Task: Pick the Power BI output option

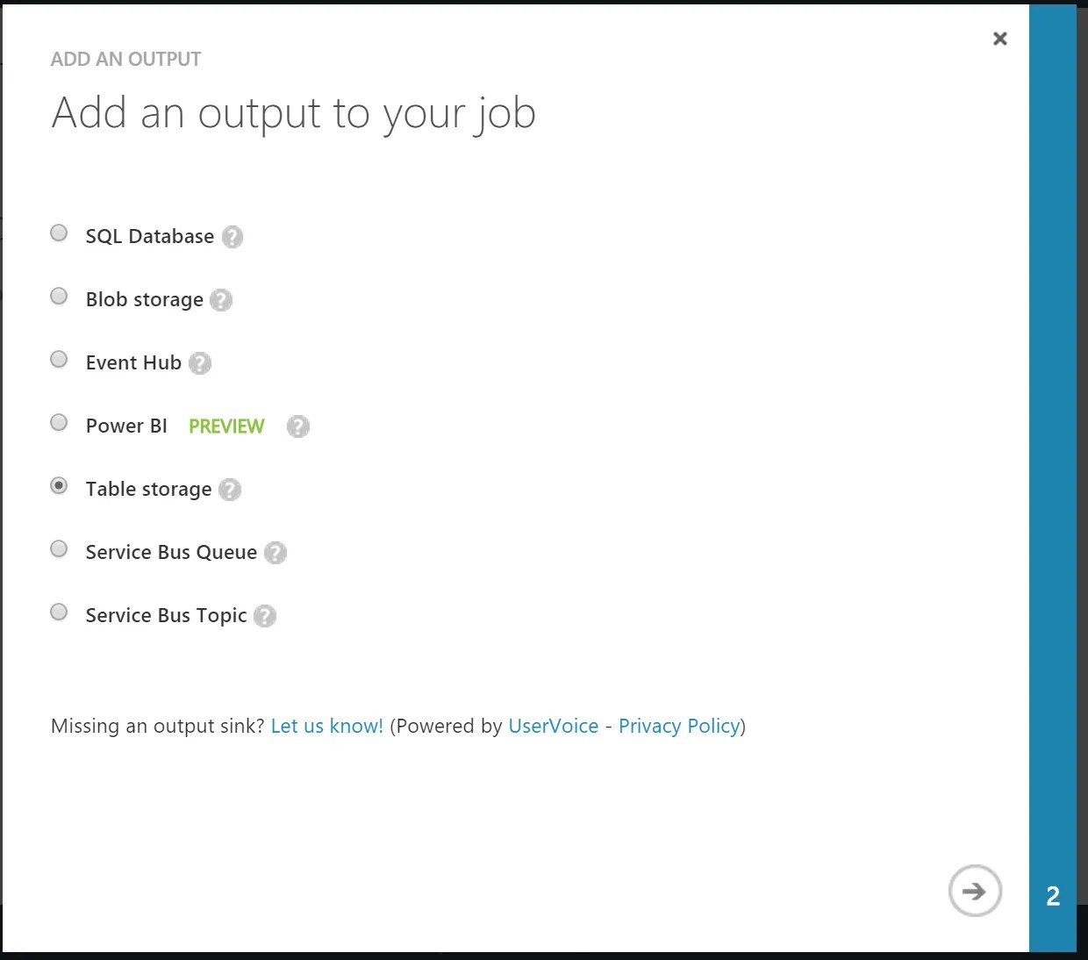Action: (59, 423)
